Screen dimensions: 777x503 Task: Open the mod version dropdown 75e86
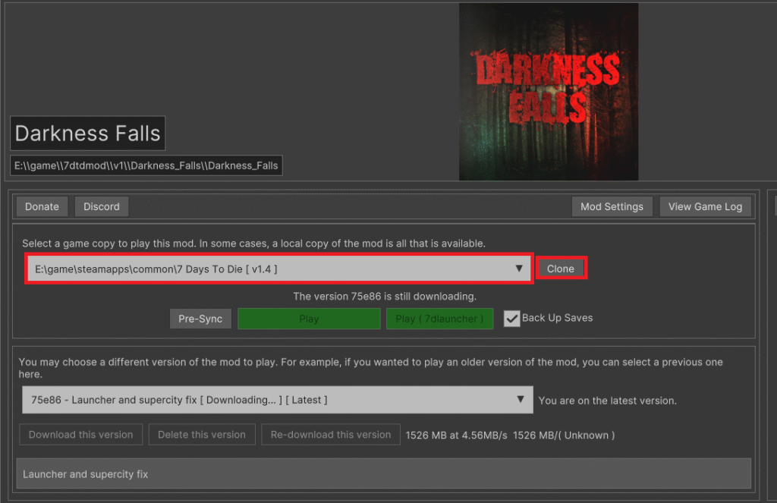[x=278, y=400]
